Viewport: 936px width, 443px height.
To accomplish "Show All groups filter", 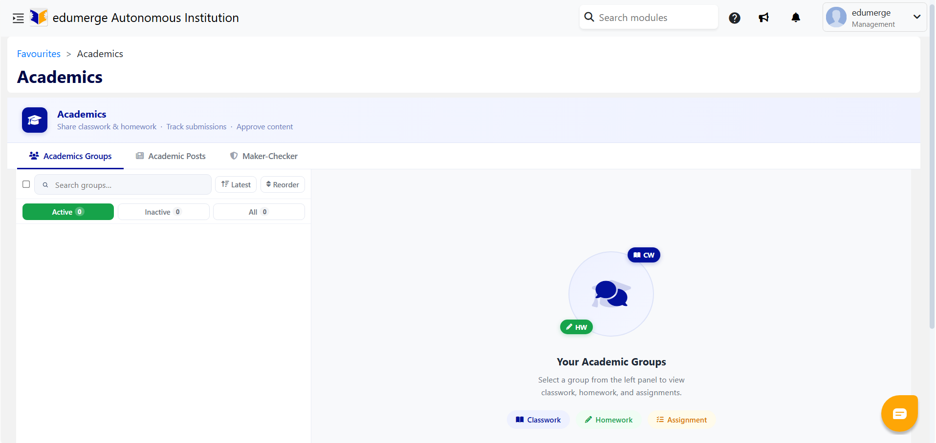I will (x=259, y=212).
